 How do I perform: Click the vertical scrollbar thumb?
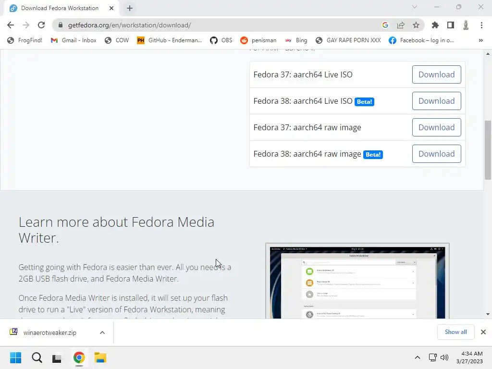488,150
